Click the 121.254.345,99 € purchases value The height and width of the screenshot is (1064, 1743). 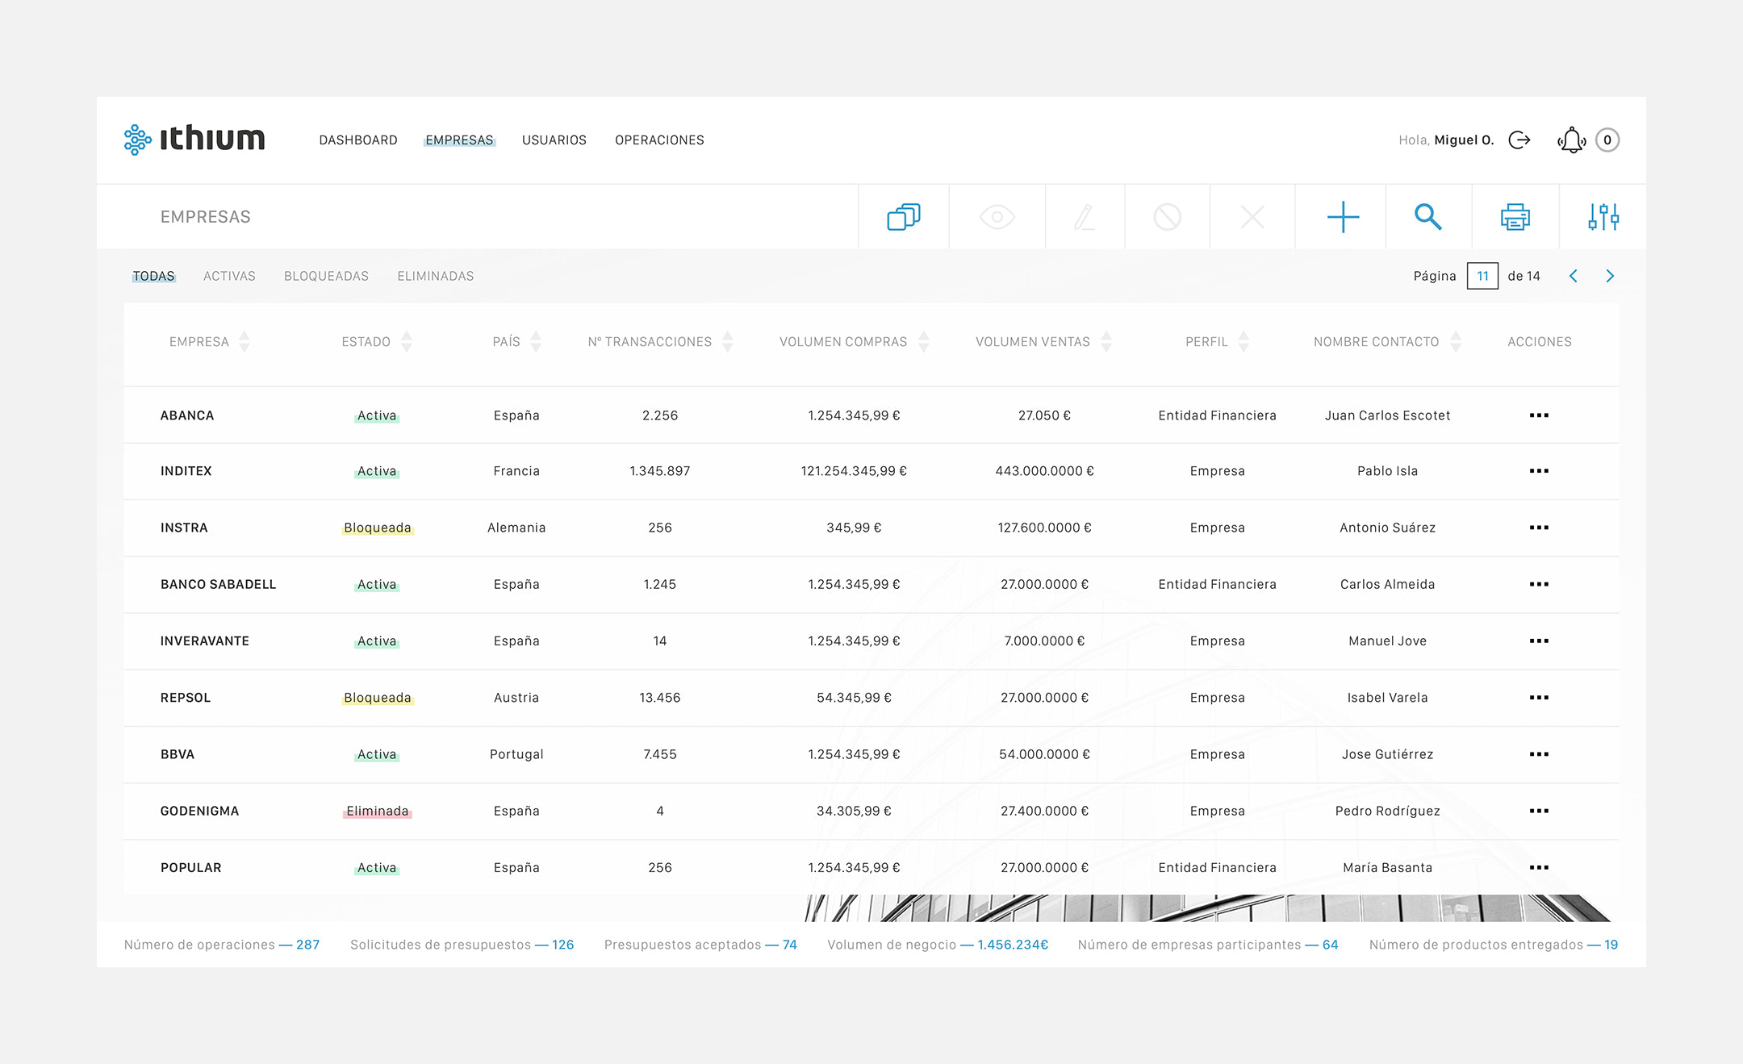(x=854, y=471)
